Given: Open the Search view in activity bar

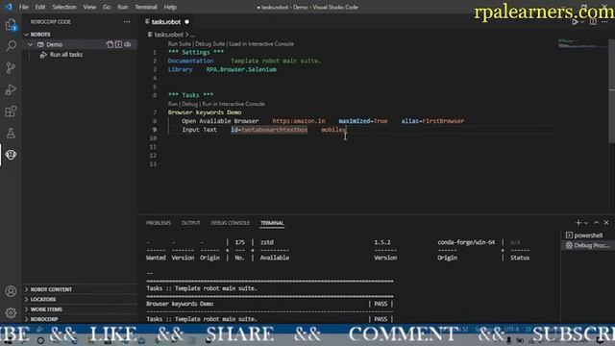Looking at the screenshot, I should coord(11,46).
